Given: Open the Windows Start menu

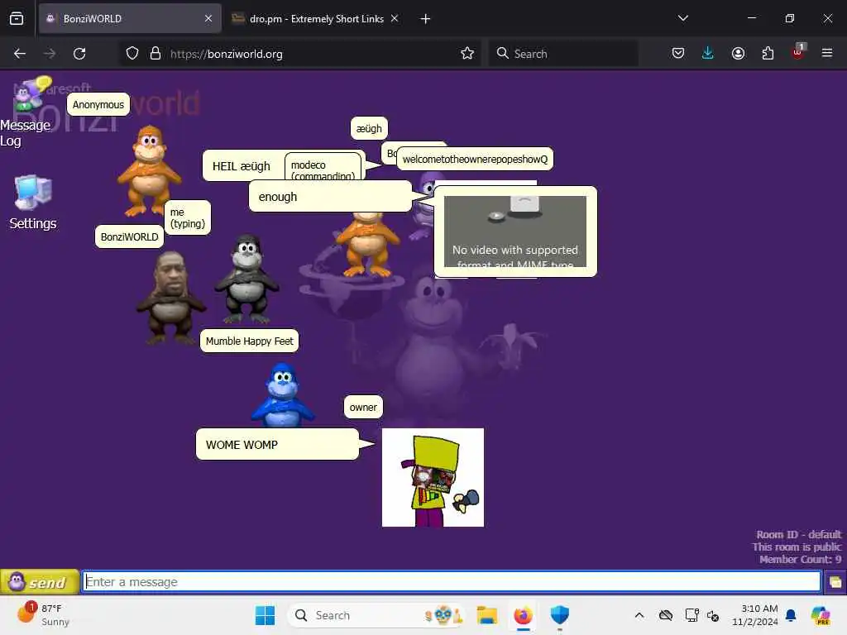Looking at the screenshot, I should click(265, 615).
